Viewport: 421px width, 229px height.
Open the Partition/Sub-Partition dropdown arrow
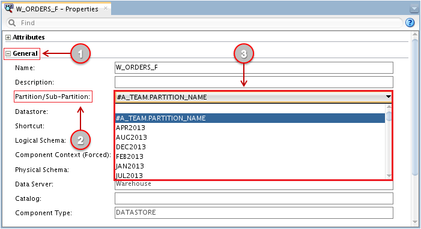click(388, 97)
